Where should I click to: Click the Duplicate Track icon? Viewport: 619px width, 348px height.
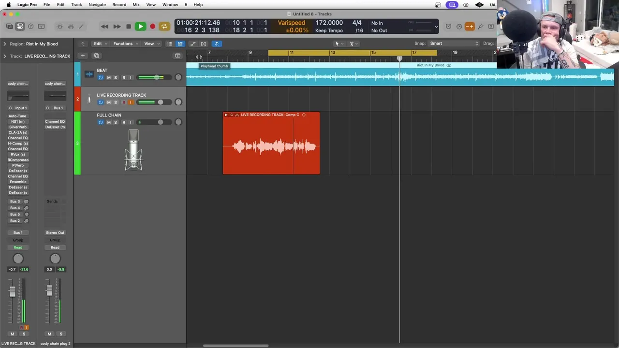pos(96,56)
